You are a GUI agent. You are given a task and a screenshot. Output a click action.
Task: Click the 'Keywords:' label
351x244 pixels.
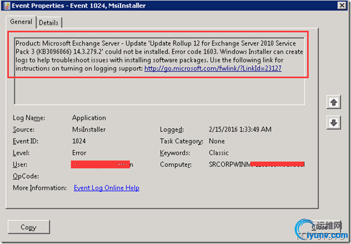click(175, 152)
